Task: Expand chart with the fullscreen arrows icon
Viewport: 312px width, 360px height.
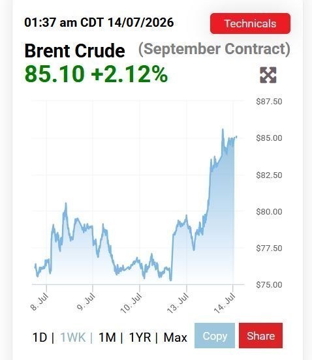Action: coord(268,75)
